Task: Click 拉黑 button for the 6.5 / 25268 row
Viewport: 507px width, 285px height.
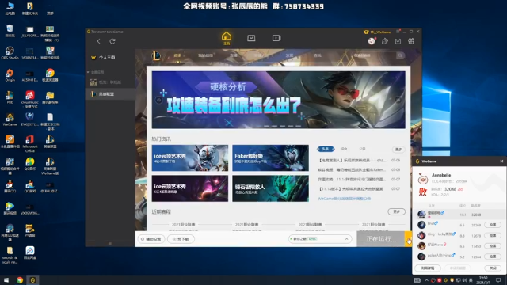Action: tap(493, 225)
